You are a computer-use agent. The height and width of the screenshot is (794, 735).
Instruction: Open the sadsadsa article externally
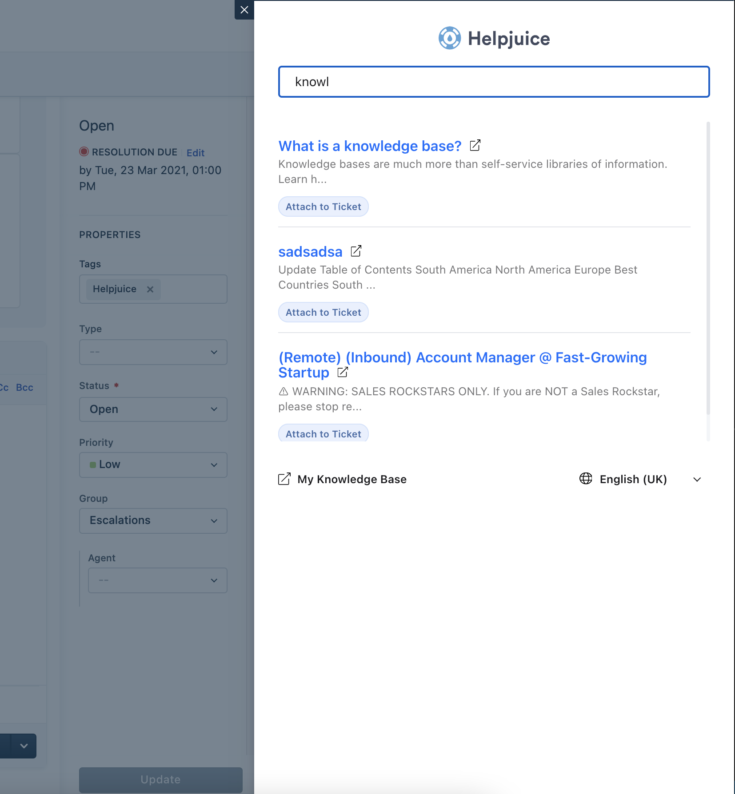pyautogui.click(x=356, y=251)
